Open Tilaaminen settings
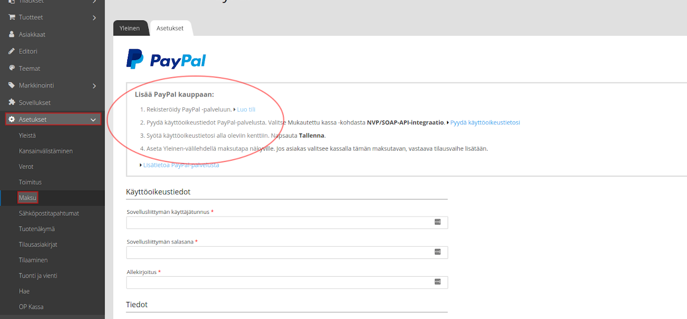The width and height of the screenshot is (687, 319). (33, 260)
